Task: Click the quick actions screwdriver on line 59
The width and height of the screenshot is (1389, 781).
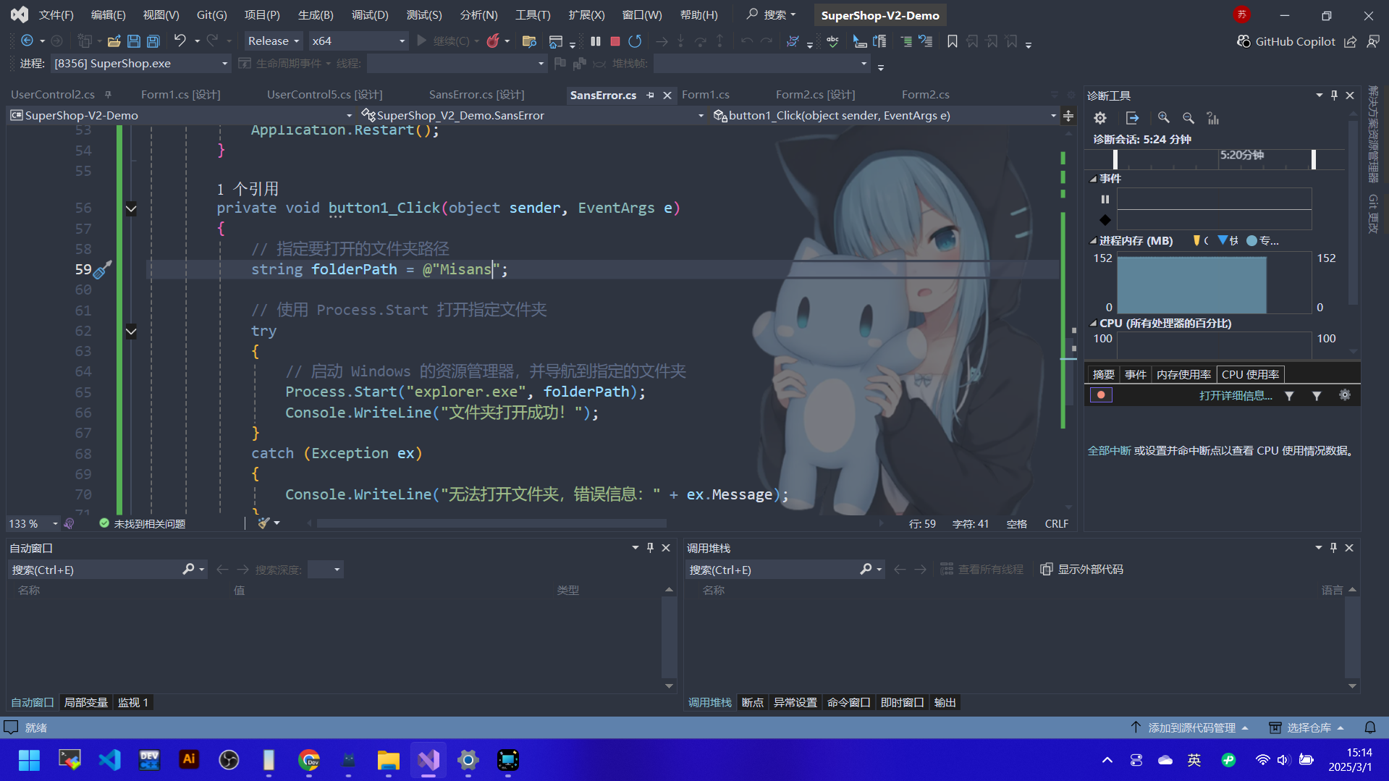Action: pyautogui.click(x=103, y=270)
